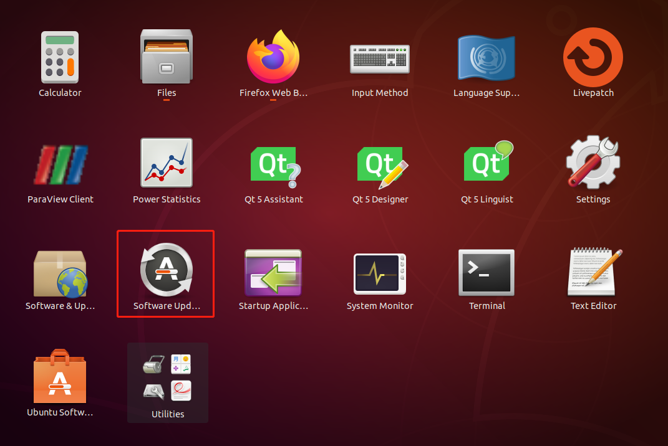
Task: Open the Settings app
Action: [x=593, y=163]
